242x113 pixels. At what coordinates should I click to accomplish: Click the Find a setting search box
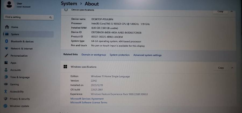click(x=26, y=17)
